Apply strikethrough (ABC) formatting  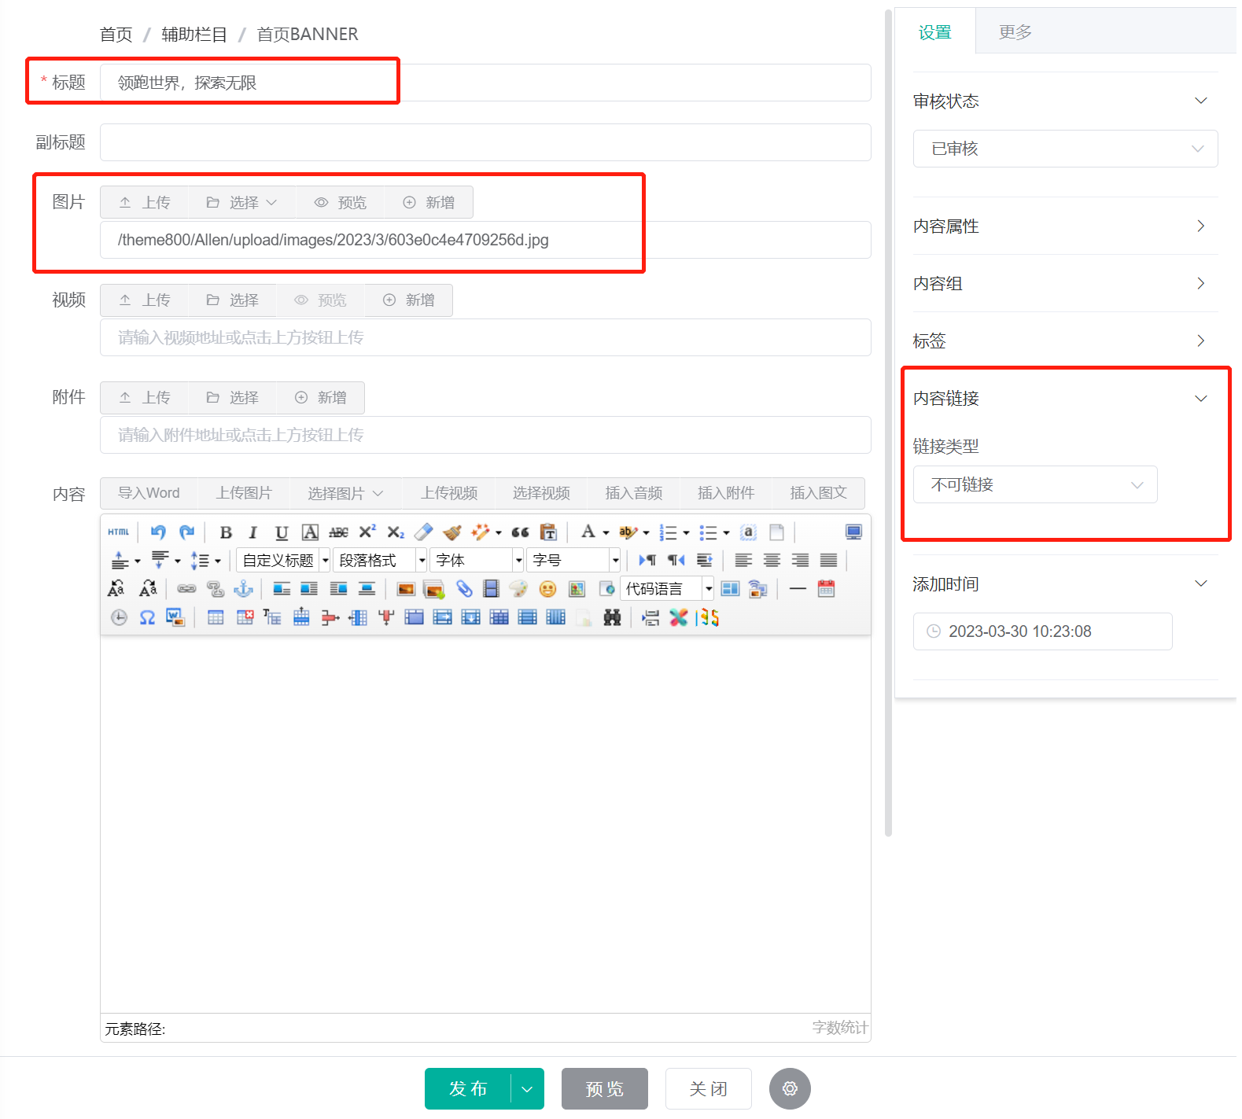tap(338, 532)
